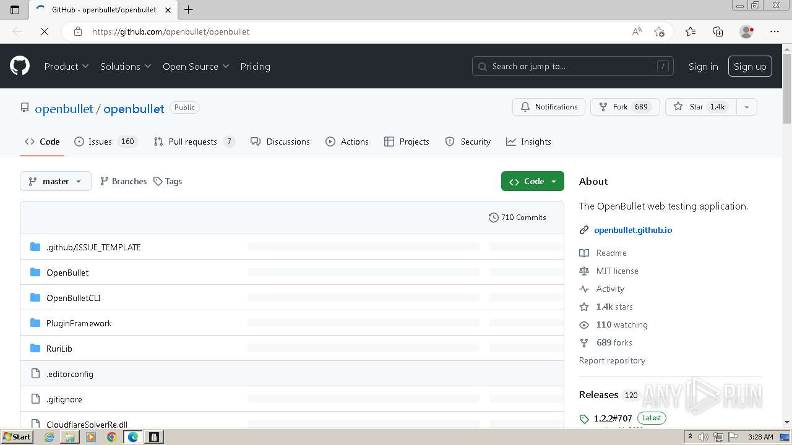Screen dimensions: 792x445
Task: Open the Releases 120 section
Action: click(609, 394)
